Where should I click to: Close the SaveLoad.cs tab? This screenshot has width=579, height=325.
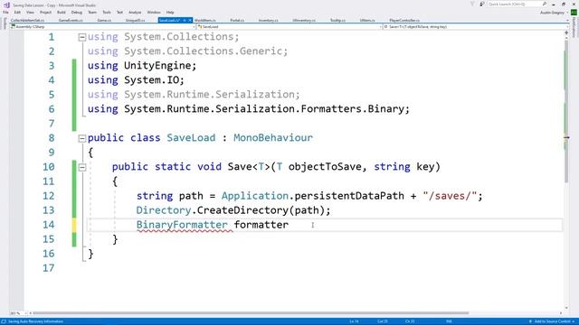(x=190, y=20)
